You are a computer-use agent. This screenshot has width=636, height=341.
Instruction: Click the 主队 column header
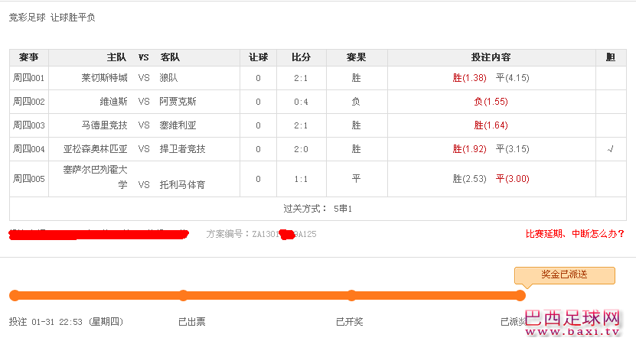[116, 57]
